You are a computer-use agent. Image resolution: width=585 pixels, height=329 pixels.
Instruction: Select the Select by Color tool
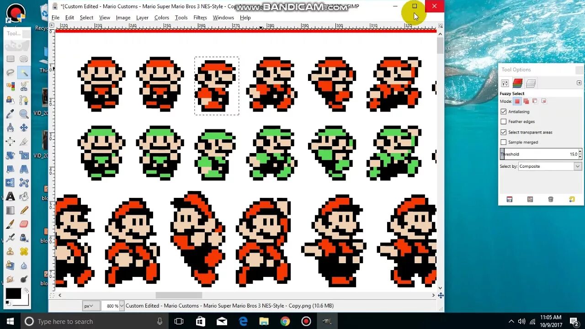point(10,86)
